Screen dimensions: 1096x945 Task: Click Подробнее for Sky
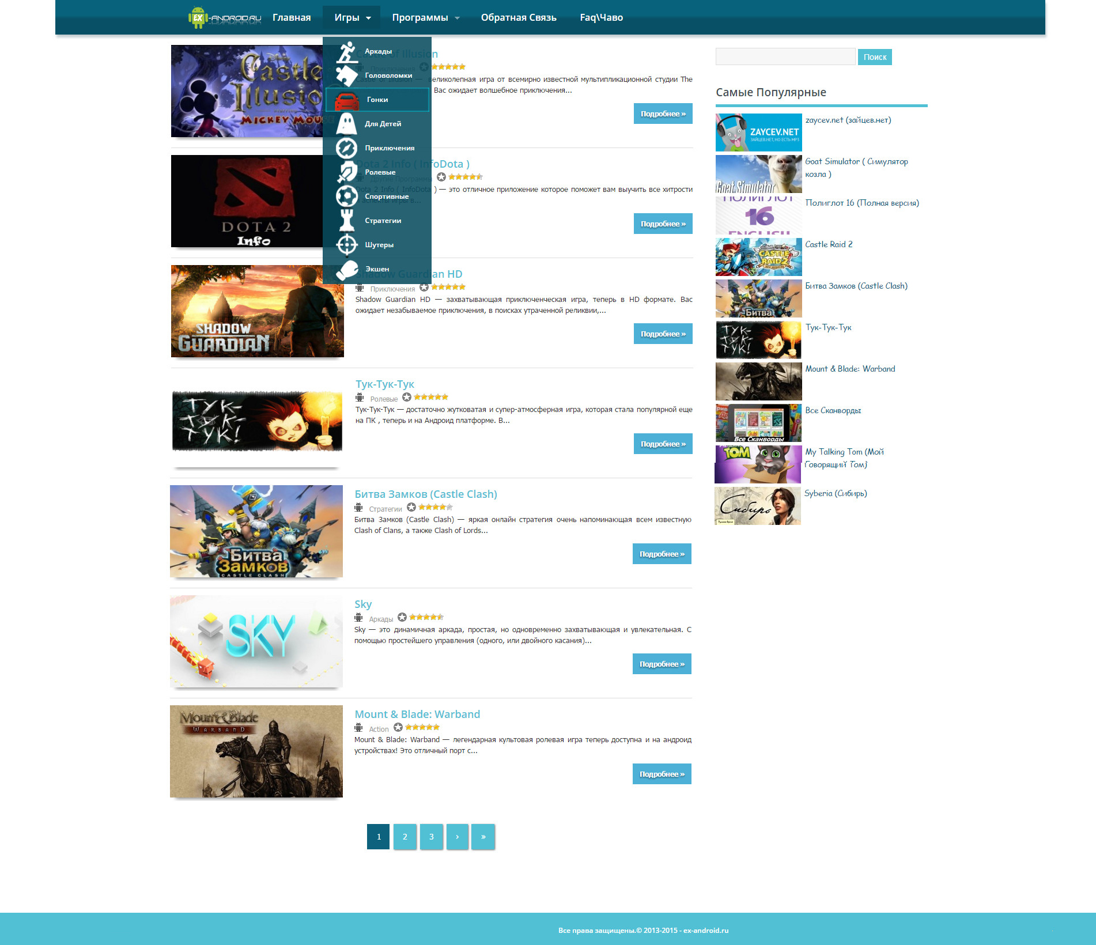click(x=662, y=664)
